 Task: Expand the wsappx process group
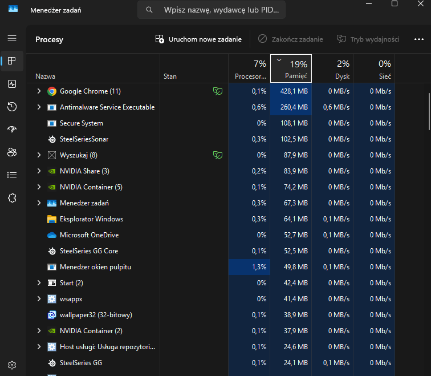[x=39, y=298]
